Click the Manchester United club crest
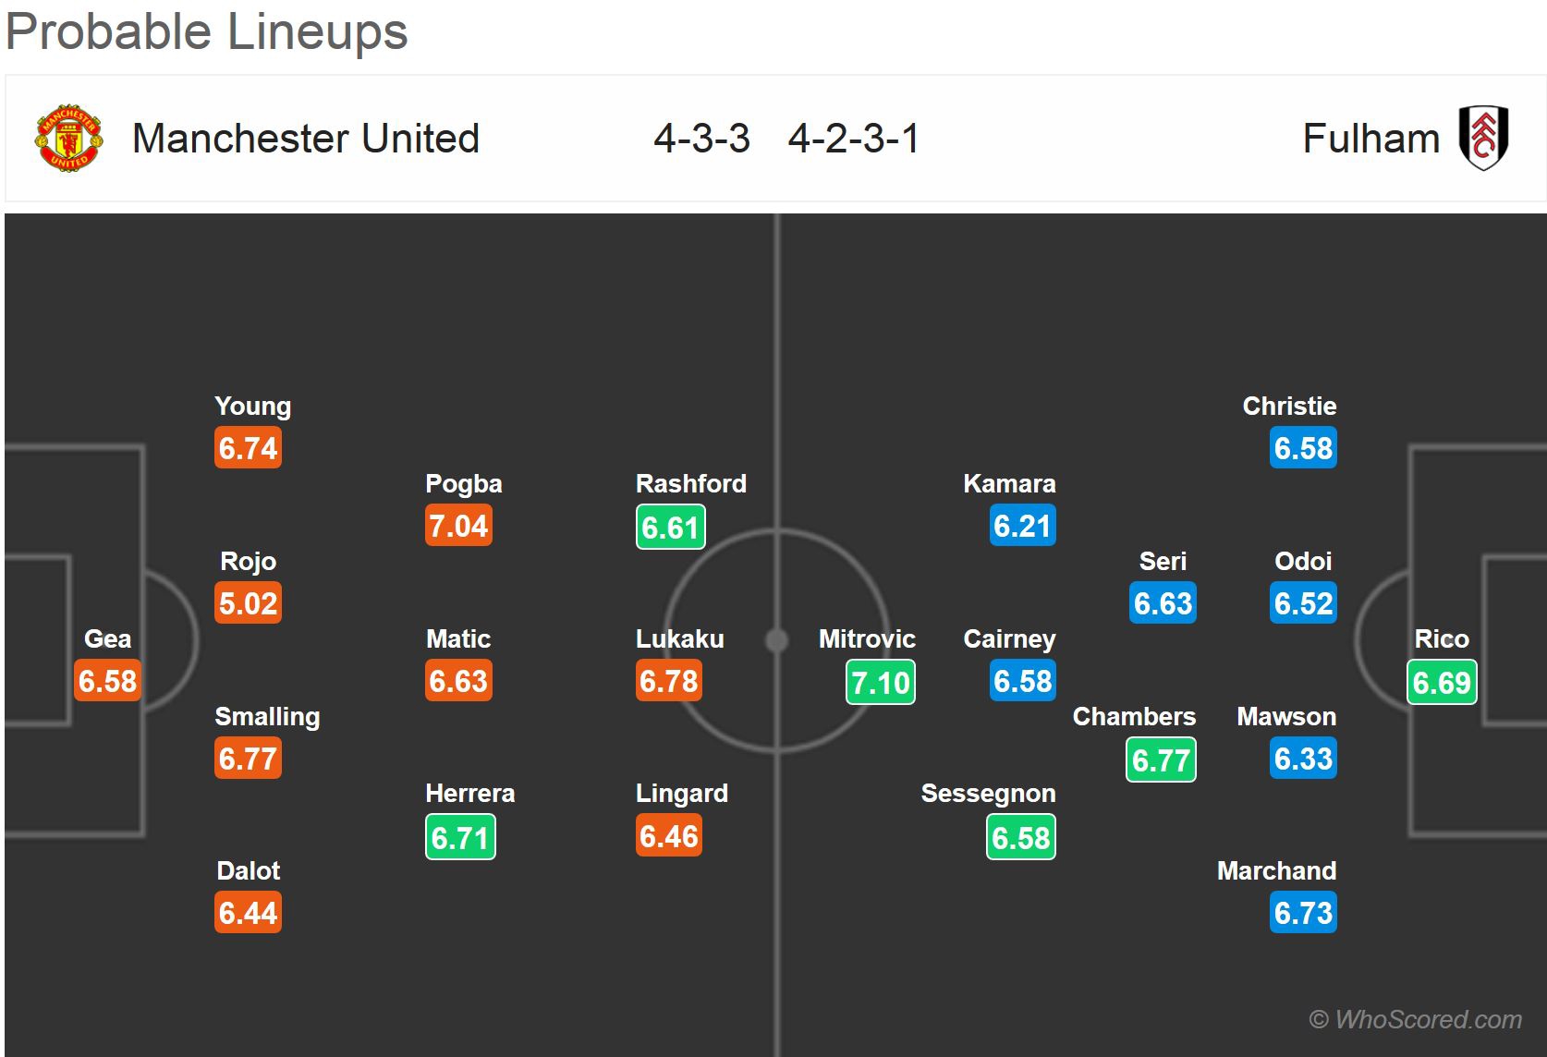 click(x=68, y=139)
